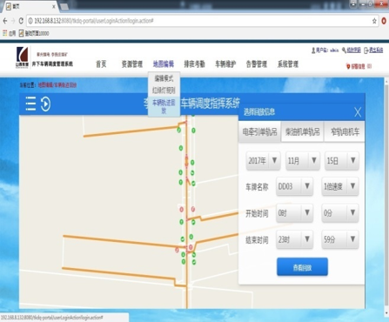389x322 pixels.
Task: Choose 车辆轨迹回放 from dropdown menu
Action: (x=164, y=106)
